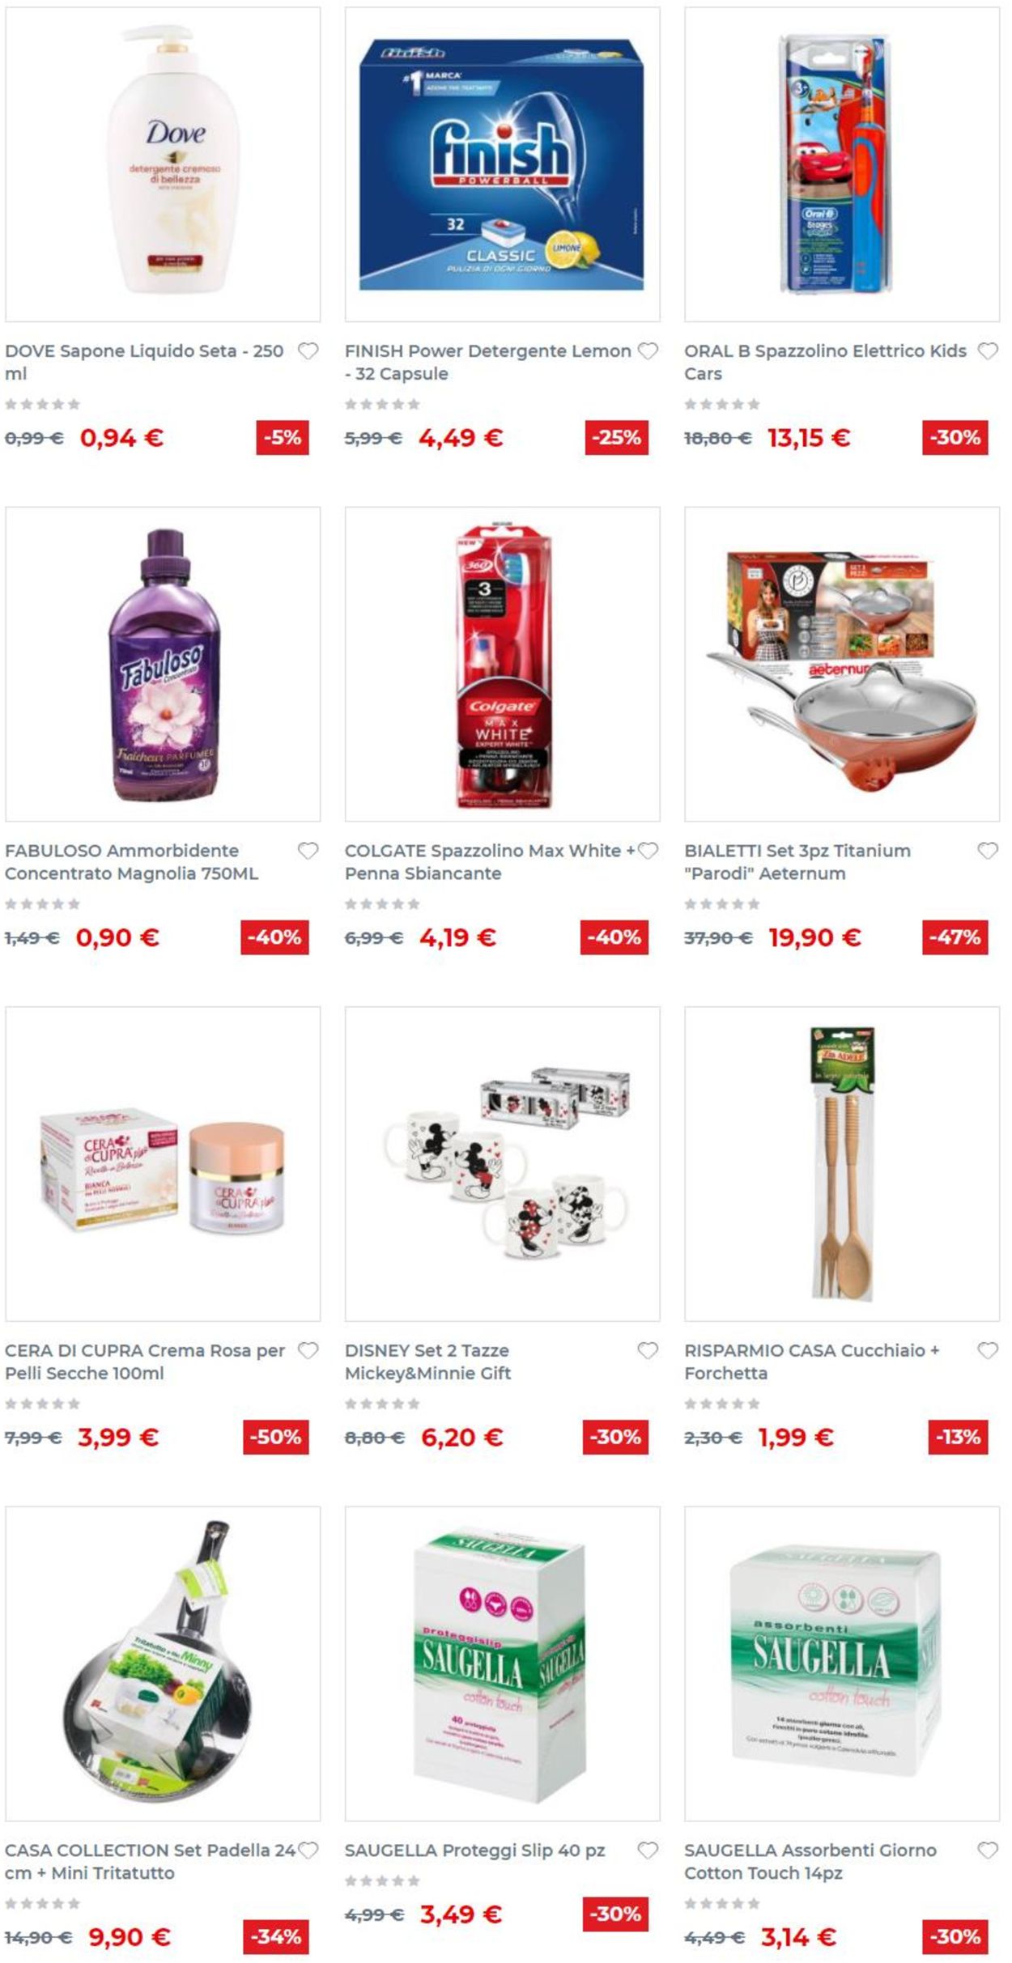This screenshot has width=1012, height=1963.
Task: Open COLGATE Spazzolino Max White product title
Action: click(490, 862)
